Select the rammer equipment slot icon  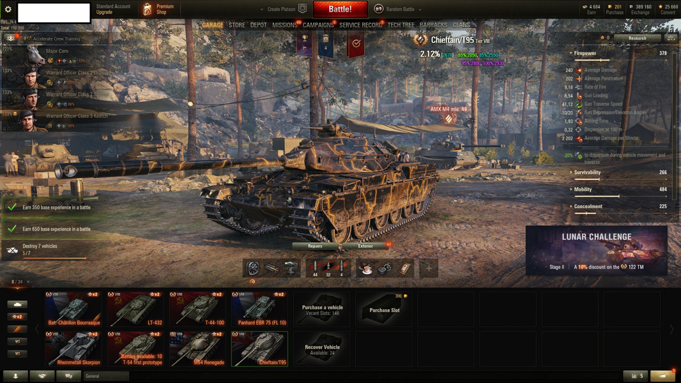click(x=272, y=269)
